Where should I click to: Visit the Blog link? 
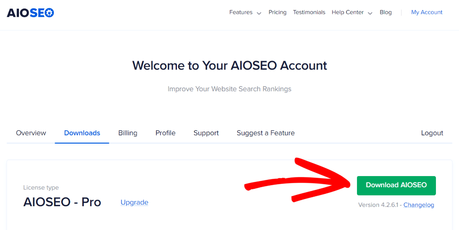click(x=385, y=12)
